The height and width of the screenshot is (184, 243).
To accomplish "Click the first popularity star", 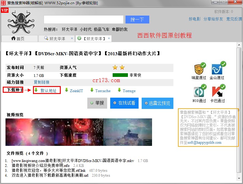I will 115,67.
